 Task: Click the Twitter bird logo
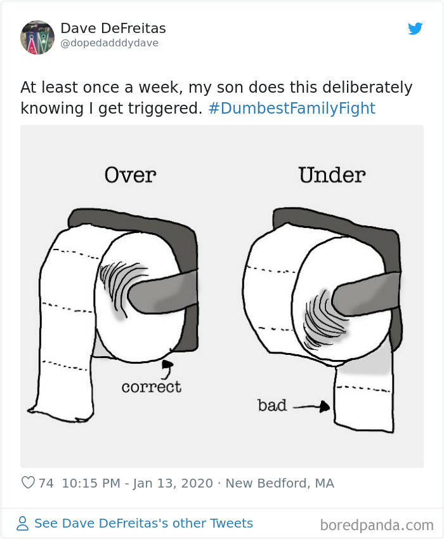click(416, 29)
